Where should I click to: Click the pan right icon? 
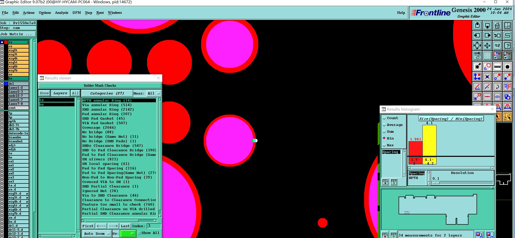coord(487,35)
